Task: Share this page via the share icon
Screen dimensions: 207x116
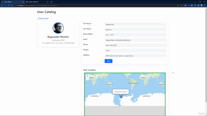Action: [178, 5]
